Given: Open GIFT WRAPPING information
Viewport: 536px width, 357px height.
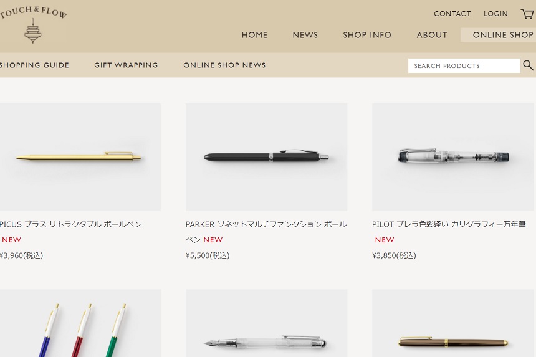Looking at the screenshot, I should (126, 65).
